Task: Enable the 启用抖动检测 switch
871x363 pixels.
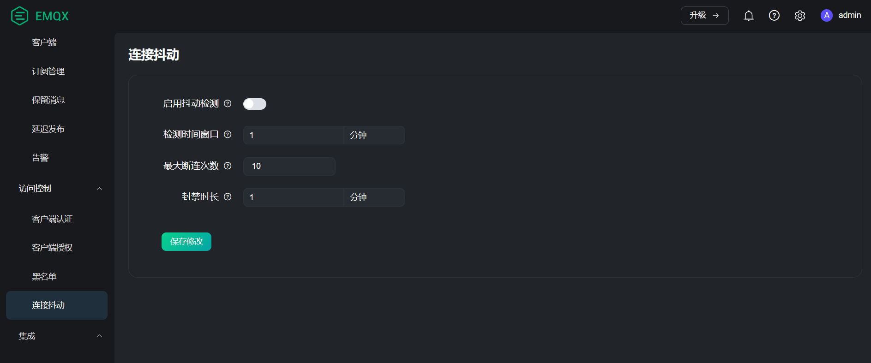Action: pyautogui.click(x=255, y=104)
